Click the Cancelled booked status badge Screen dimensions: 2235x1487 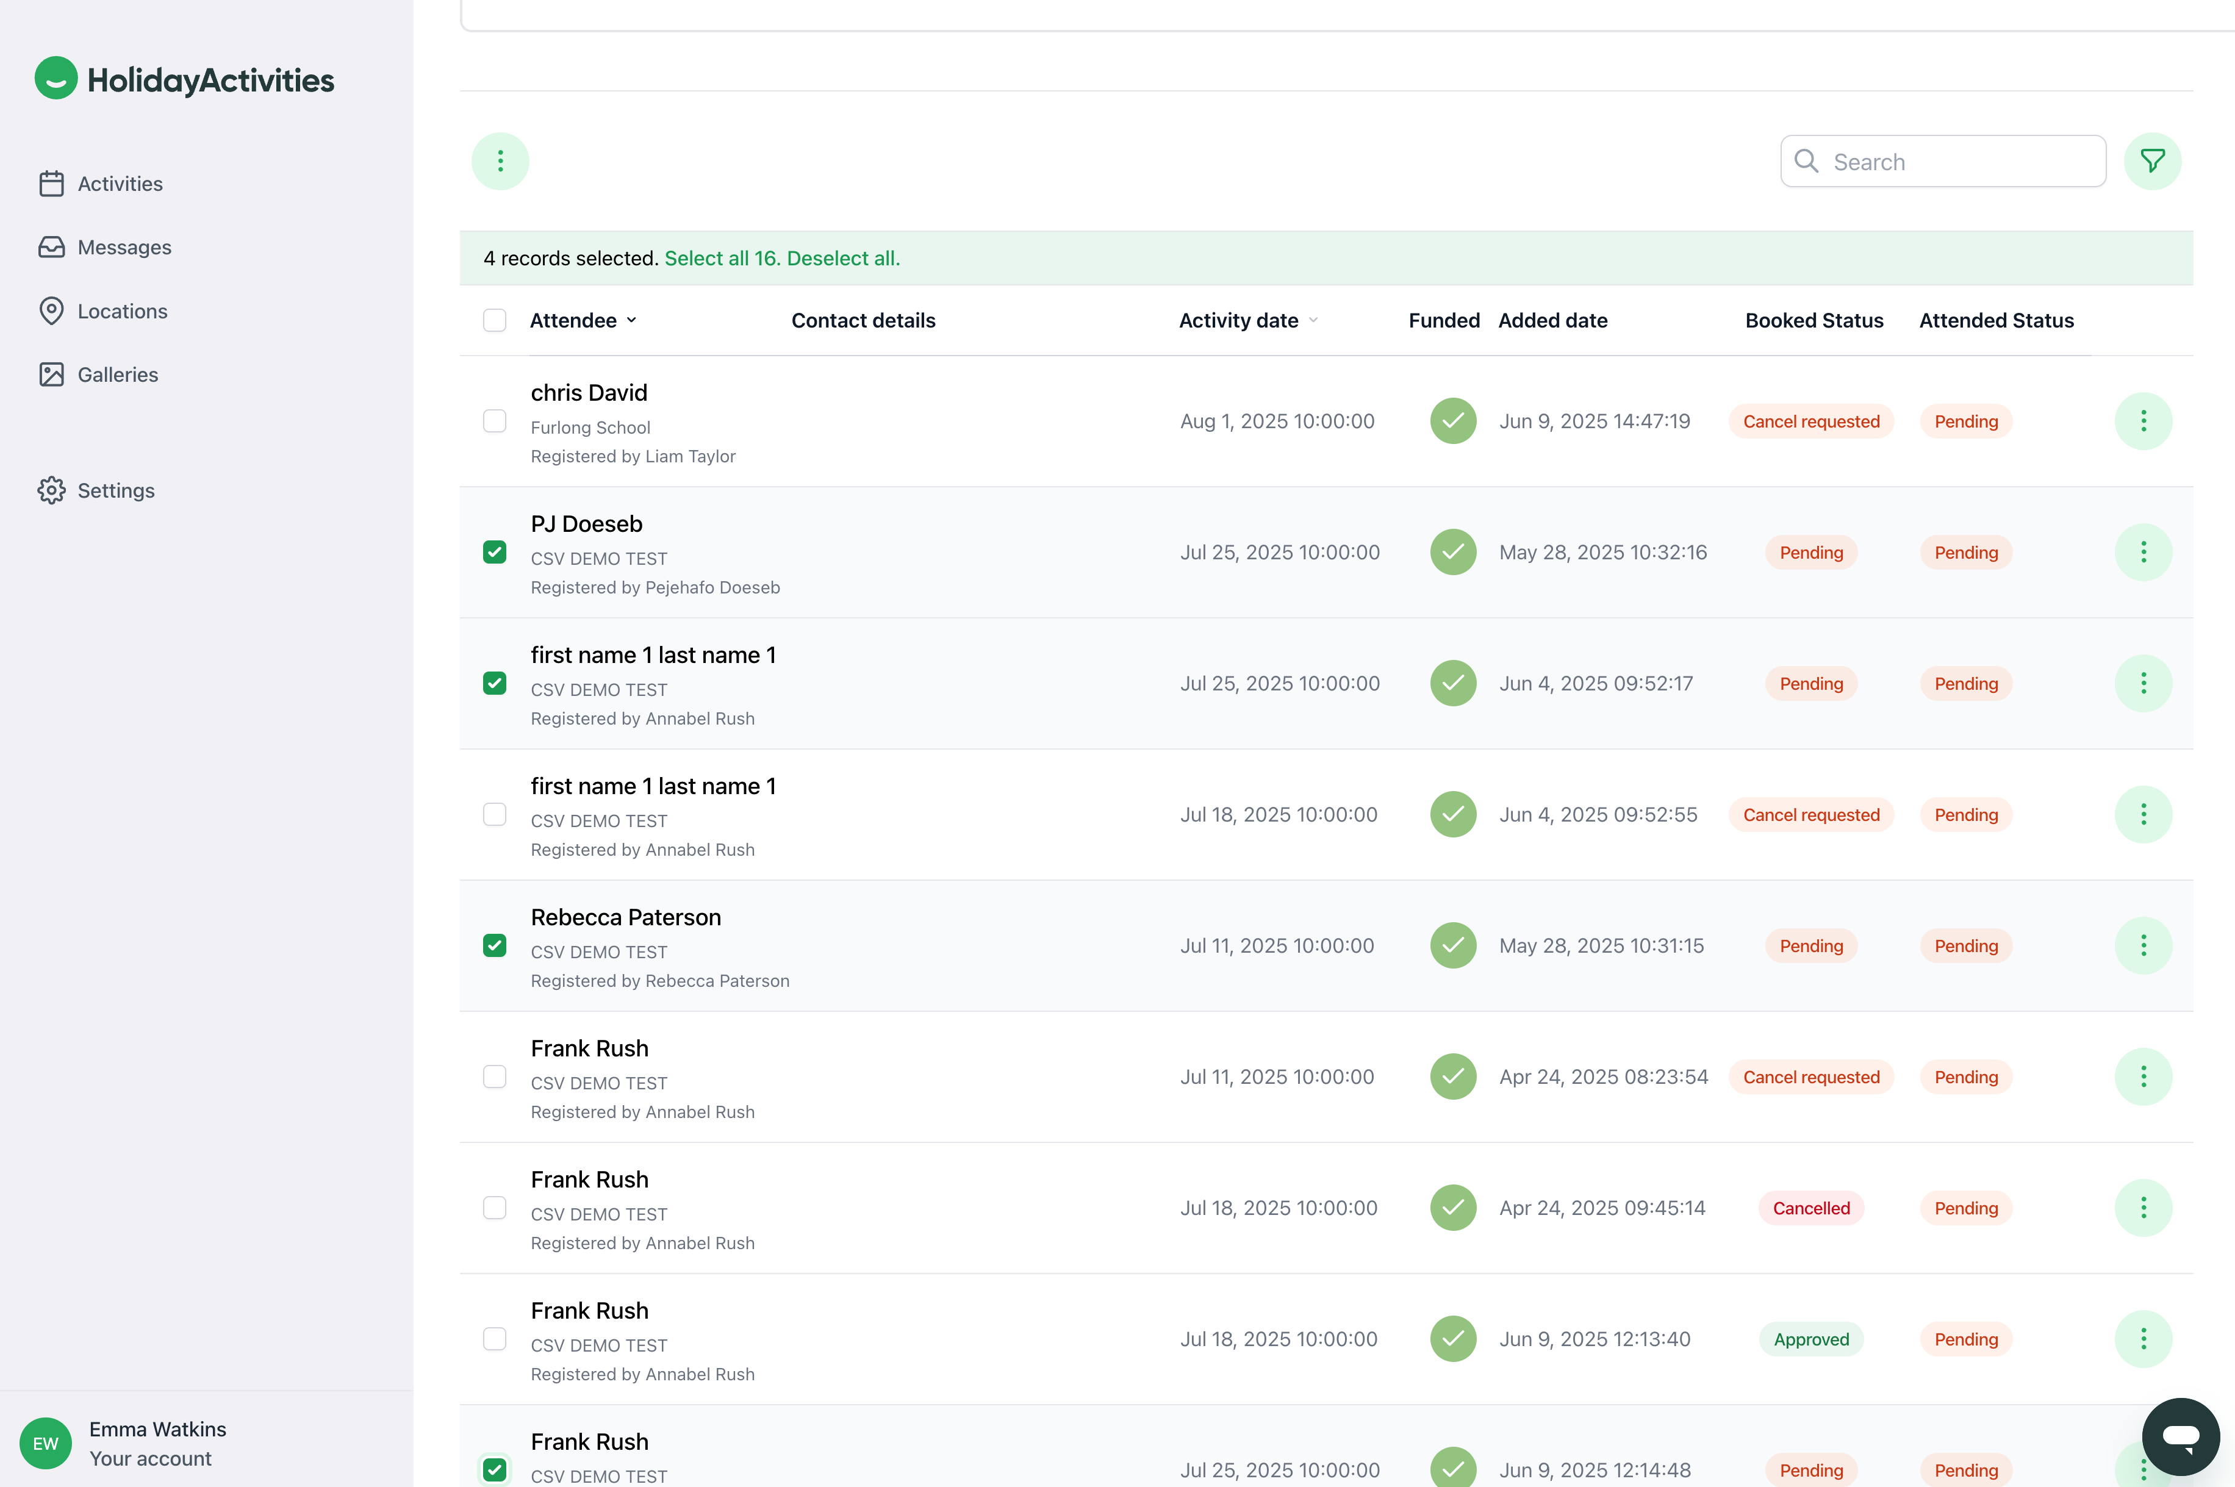[1810, 1208]
